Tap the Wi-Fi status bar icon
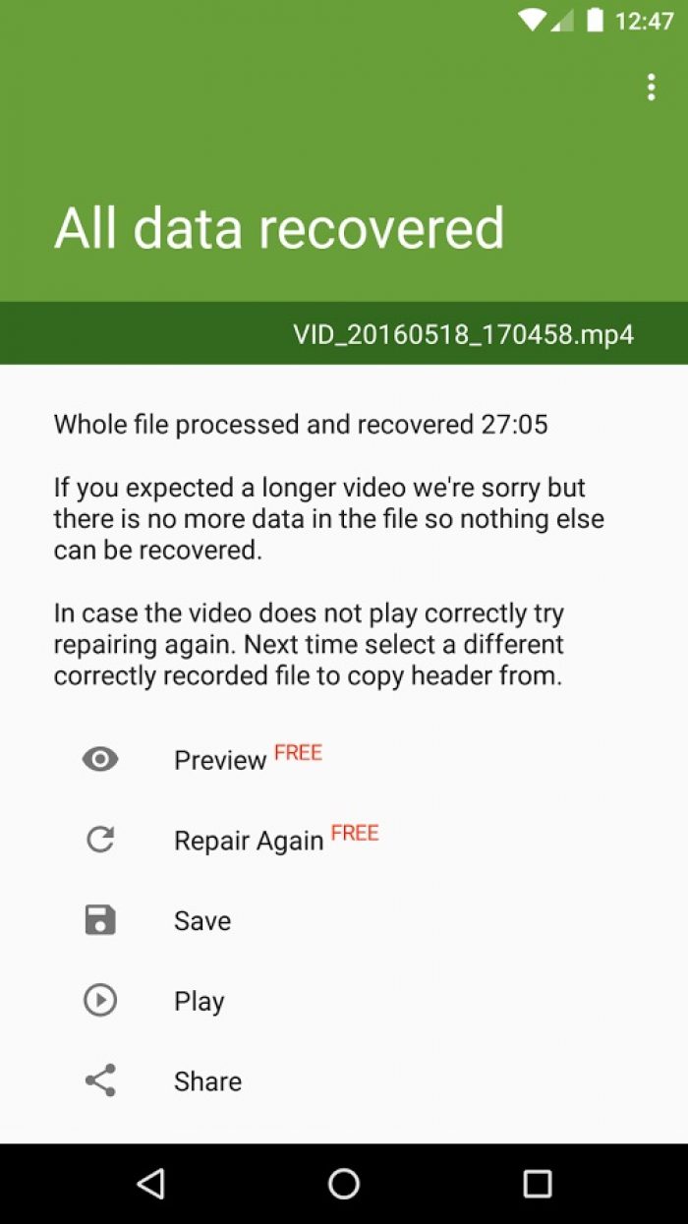Image resolution: width=688 pixels, height=1224 pixels. pos(533,20)
